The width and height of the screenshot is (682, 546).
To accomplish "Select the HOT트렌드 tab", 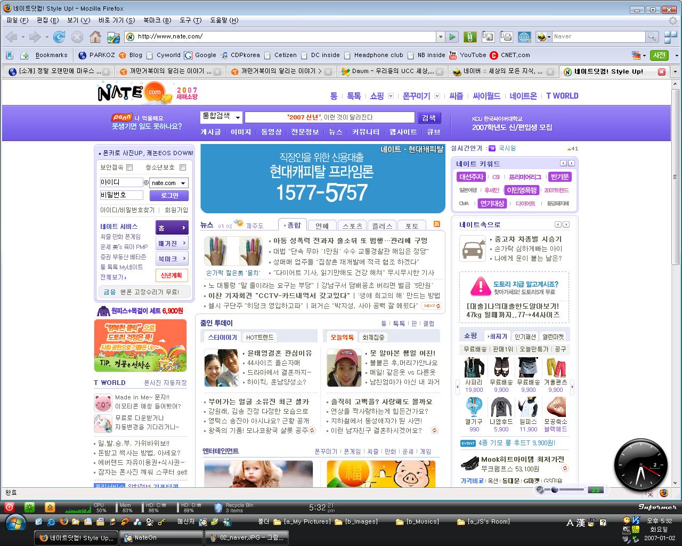I will tap(259, 338).
